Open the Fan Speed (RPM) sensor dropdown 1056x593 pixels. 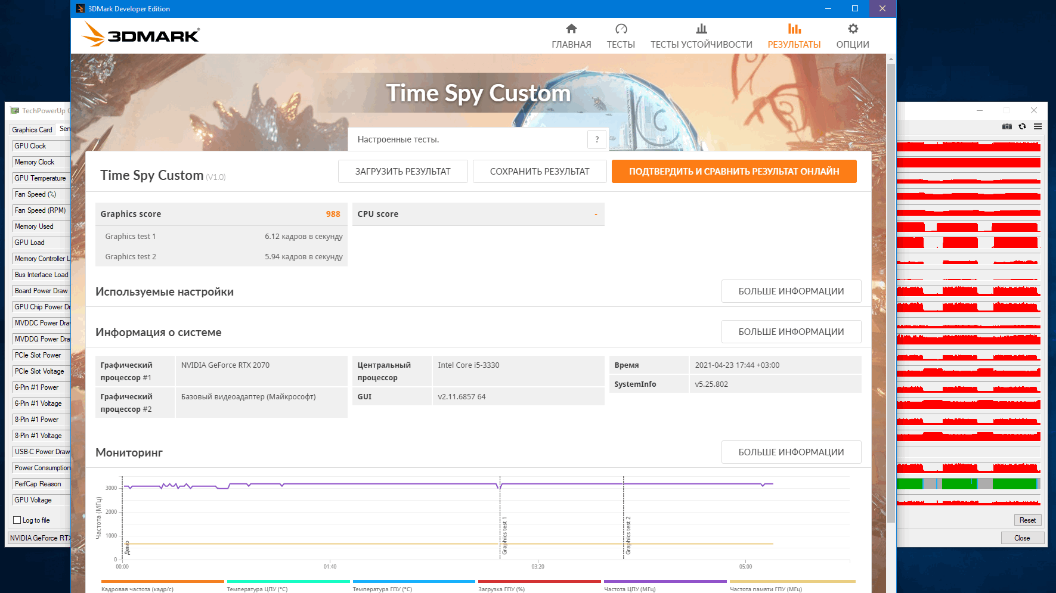(42, 210)
